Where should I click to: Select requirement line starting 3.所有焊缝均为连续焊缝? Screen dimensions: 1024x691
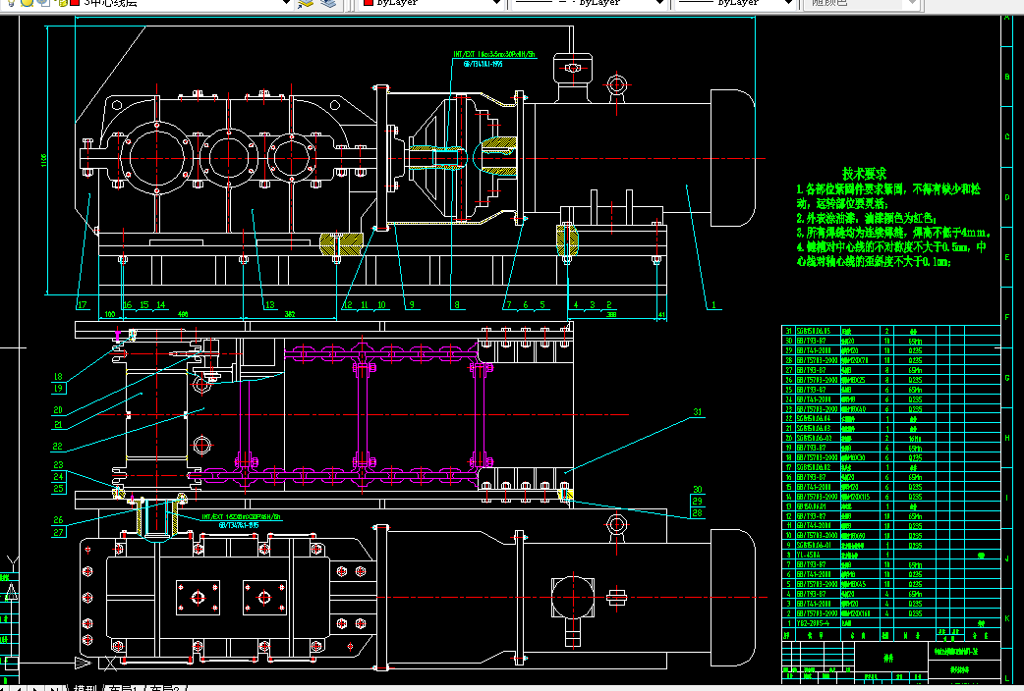(893, 233)
